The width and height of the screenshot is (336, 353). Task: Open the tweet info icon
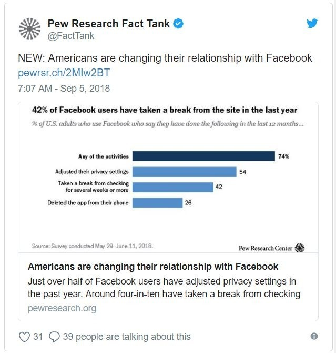(314, 336)
